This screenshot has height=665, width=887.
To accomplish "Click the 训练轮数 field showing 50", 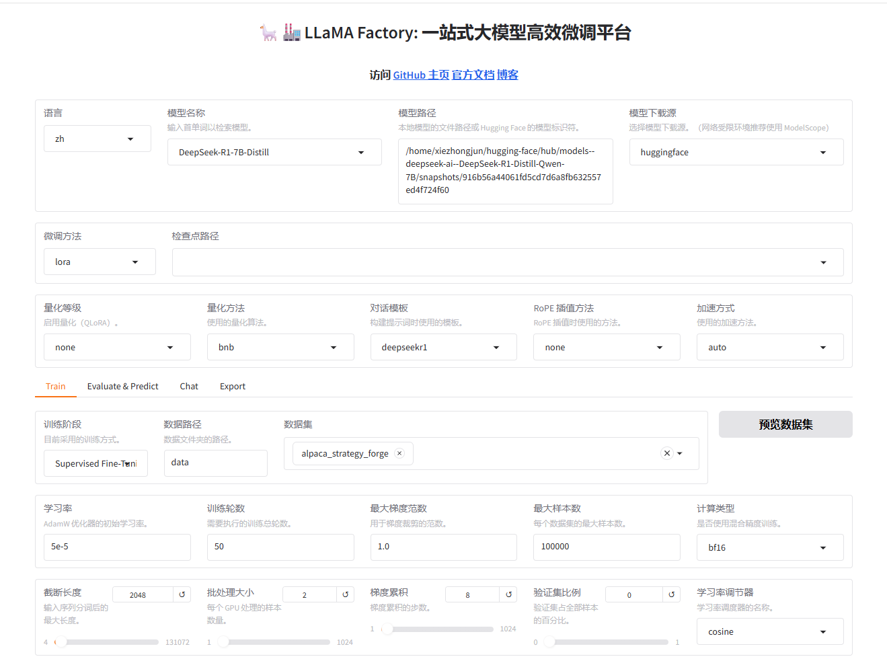I will 280,547.
